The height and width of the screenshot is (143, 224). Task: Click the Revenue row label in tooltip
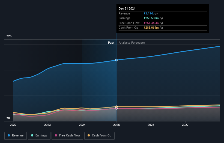[124, 13]
